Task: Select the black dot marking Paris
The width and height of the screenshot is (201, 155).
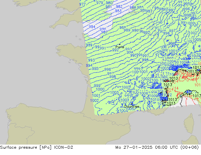Action: (120, 44)
